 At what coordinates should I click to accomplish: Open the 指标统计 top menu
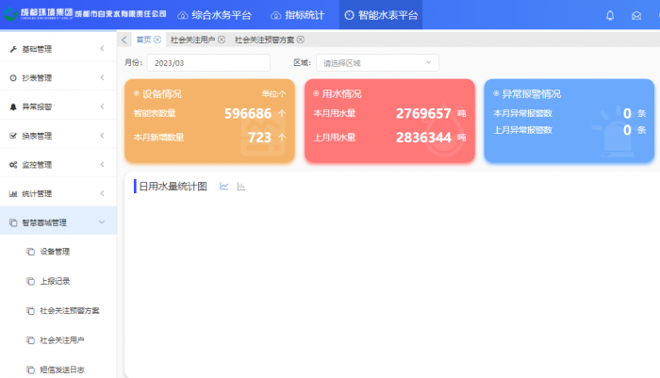[x=298, y=15]
